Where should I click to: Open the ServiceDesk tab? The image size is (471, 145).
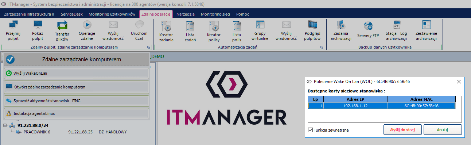pyautogui.click(x=72, y=14)
